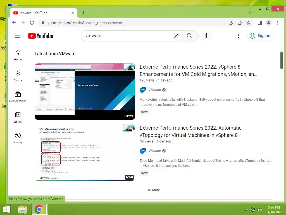Expand the +8 More results
The image size is (286, 215).
[154, 190]
